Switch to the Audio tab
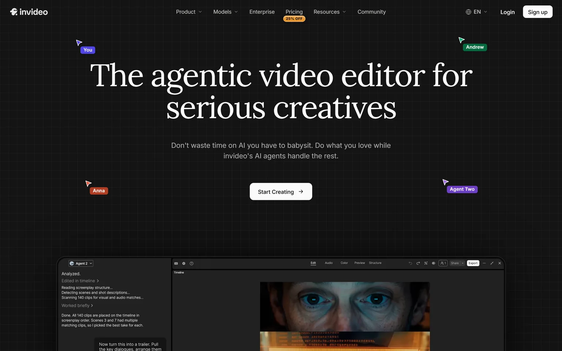562x351 pixels. (329, 263)
